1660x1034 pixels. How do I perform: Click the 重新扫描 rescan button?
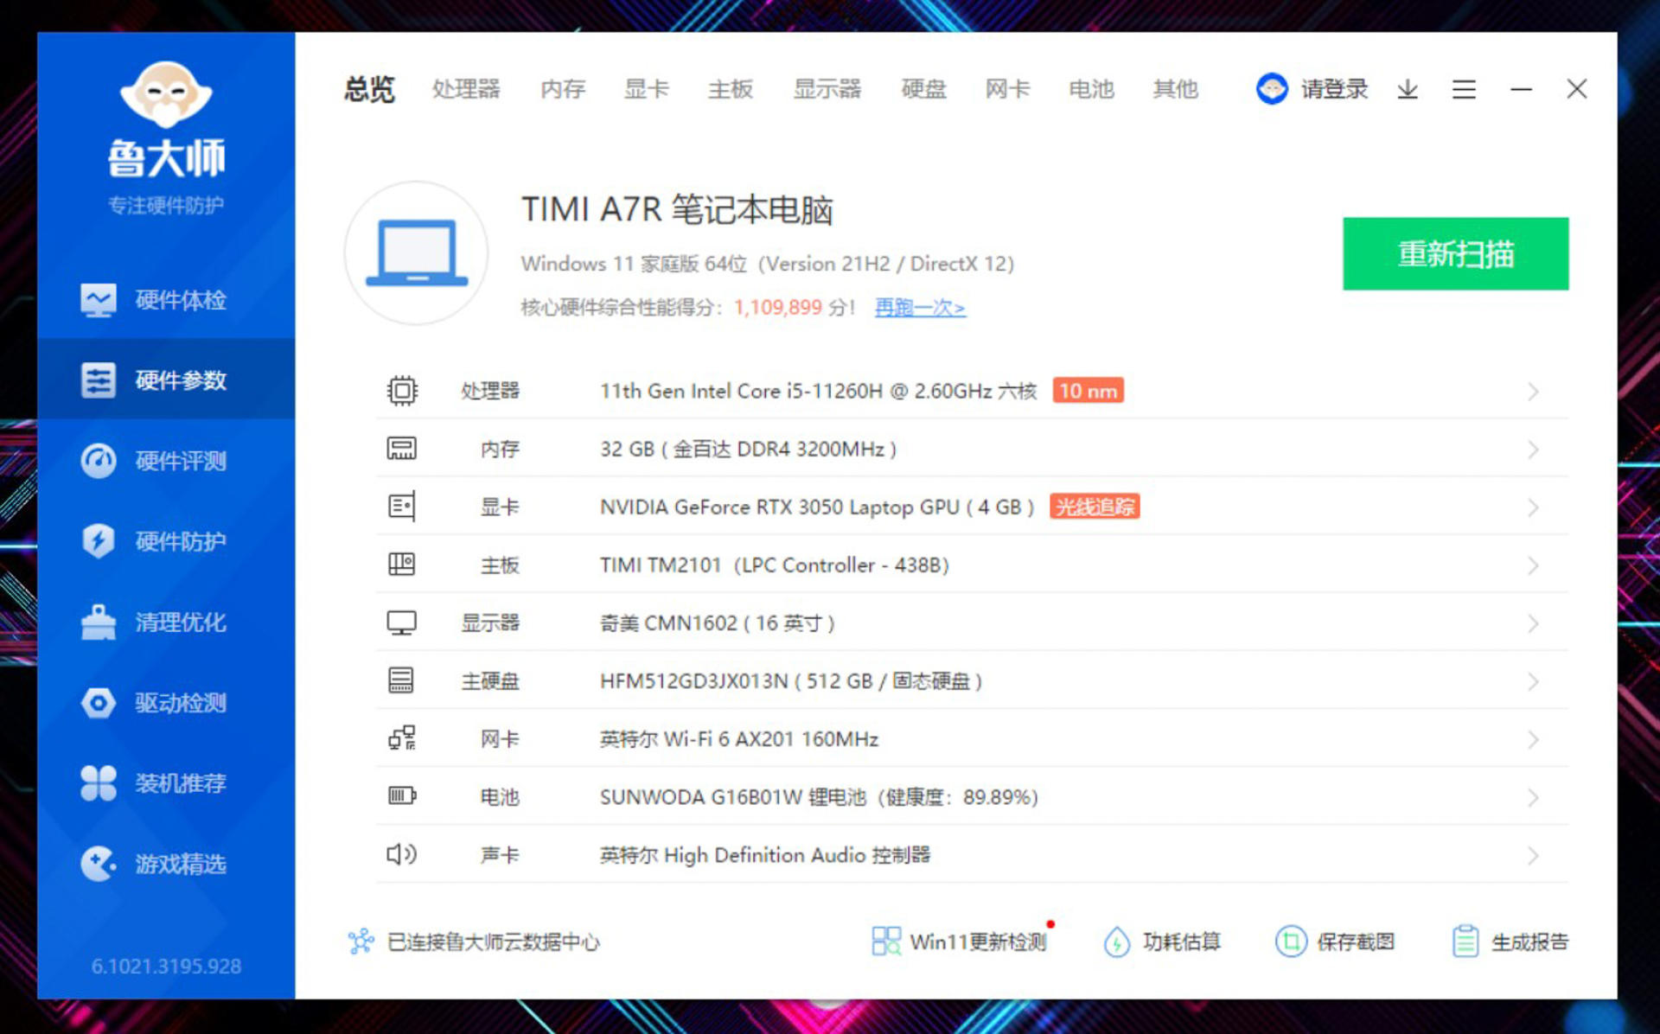(1455, 253)
